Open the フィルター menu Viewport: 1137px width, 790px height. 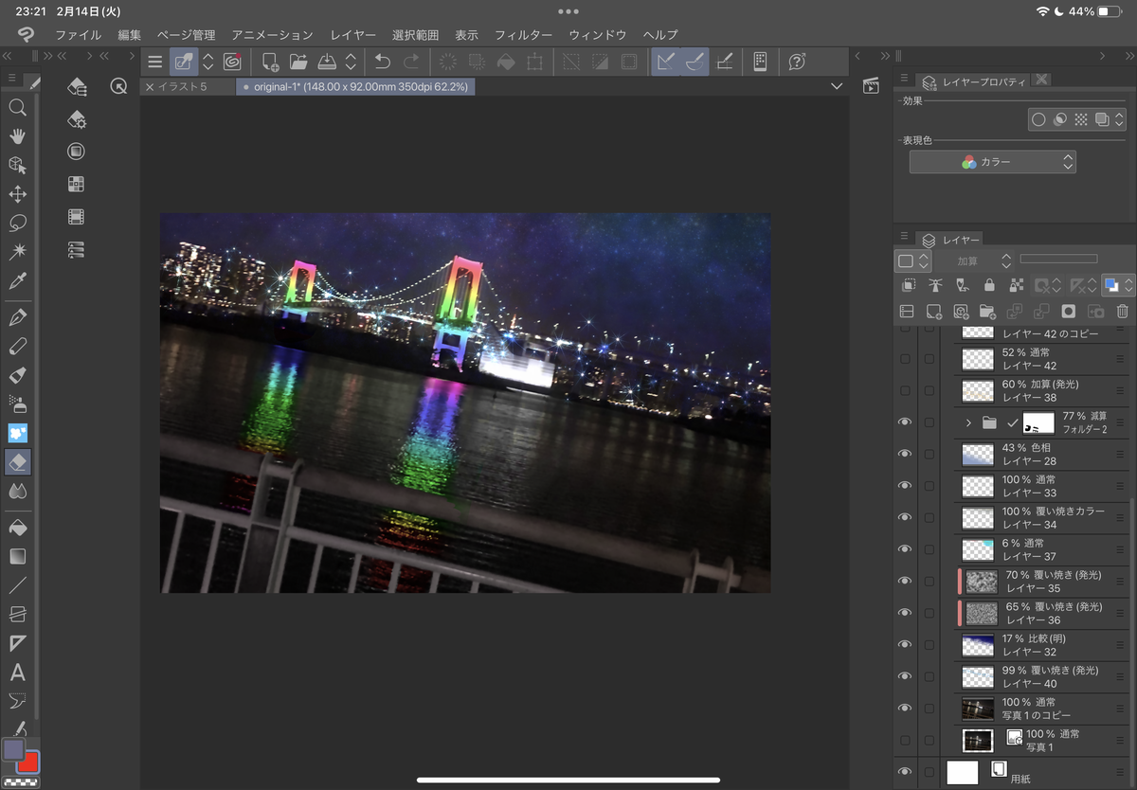click(523, 35)
